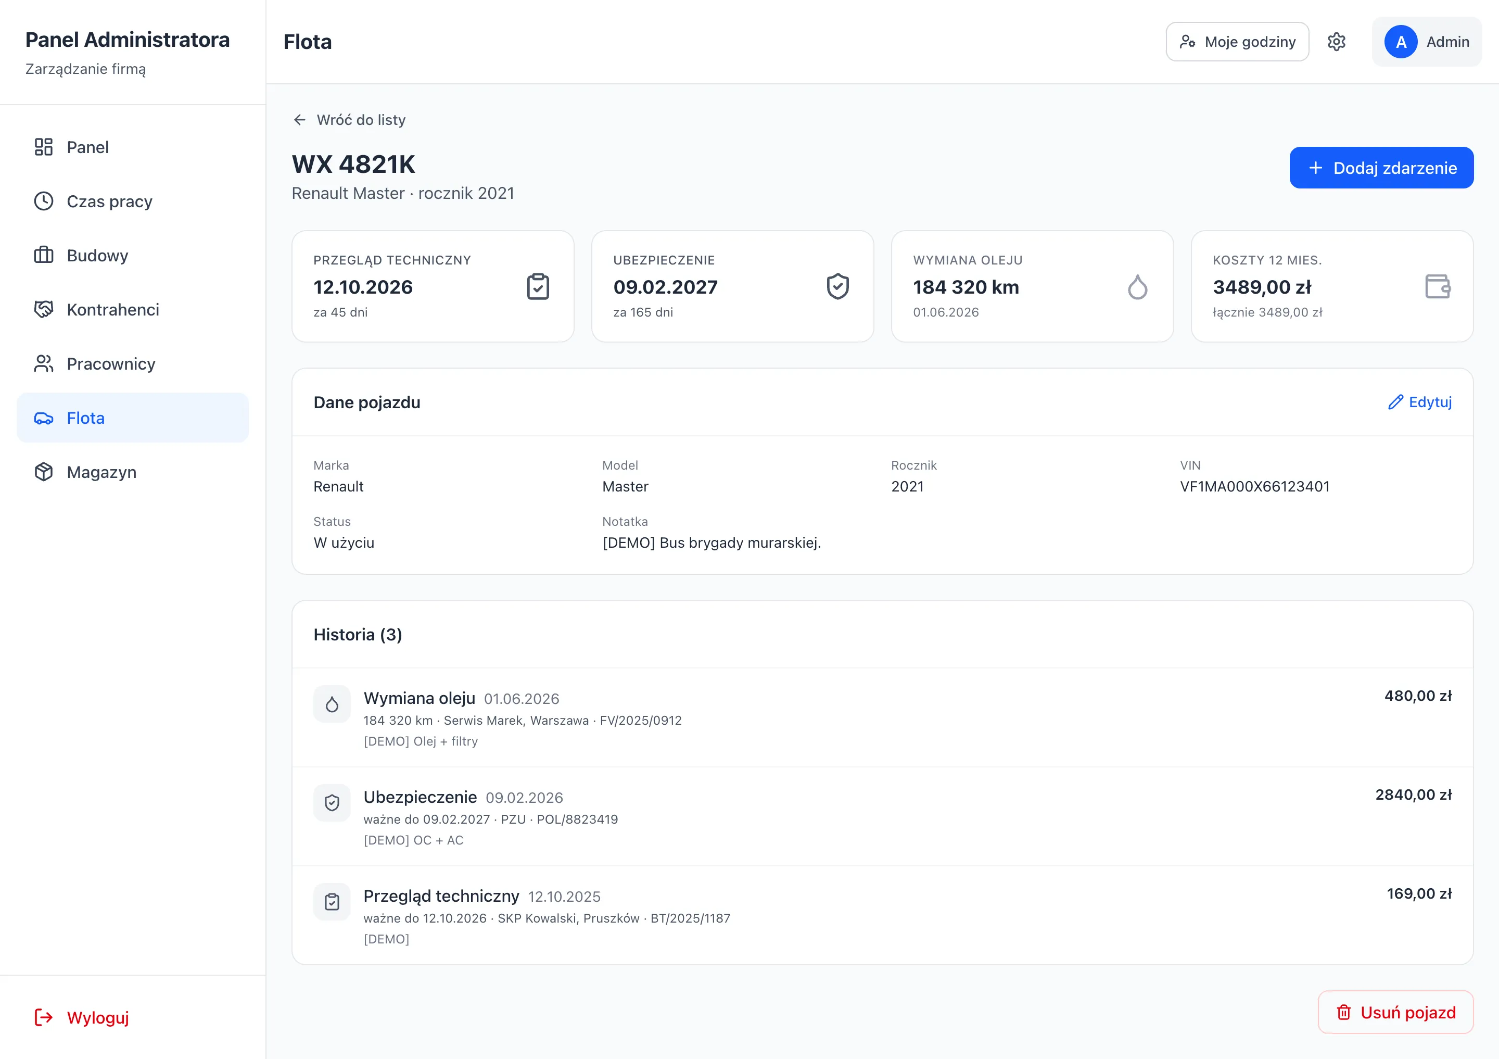Click the car icon for Flota
Image resolution: width=1499 pixels, height=1059 pixels.
click(44, 418)
